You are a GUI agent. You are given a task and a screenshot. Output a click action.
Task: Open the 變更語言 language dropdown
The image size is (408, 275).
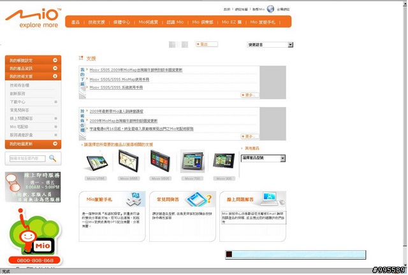[x=270, y=45]
